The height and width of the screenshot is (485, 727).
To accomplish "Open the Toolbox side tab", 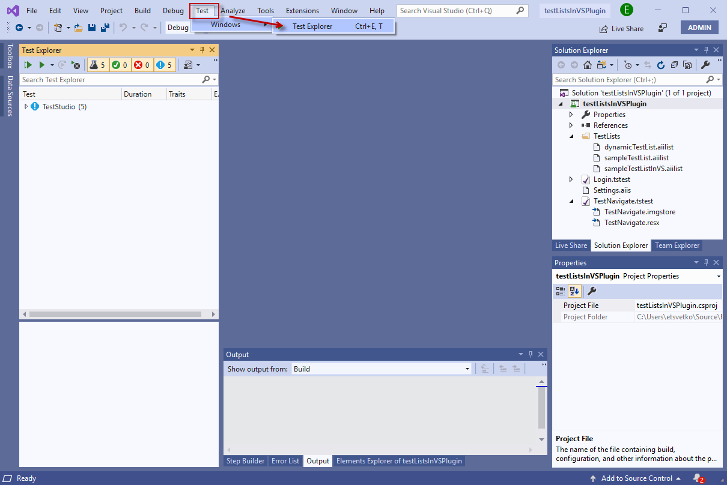I will point(10,56).
